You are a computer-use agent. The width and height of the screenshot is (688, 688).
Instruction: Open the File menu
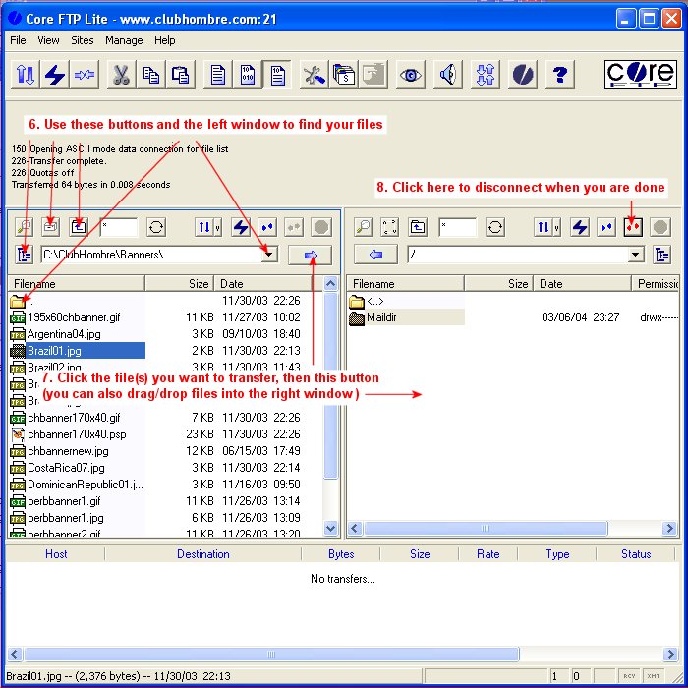tap(18, 40)
